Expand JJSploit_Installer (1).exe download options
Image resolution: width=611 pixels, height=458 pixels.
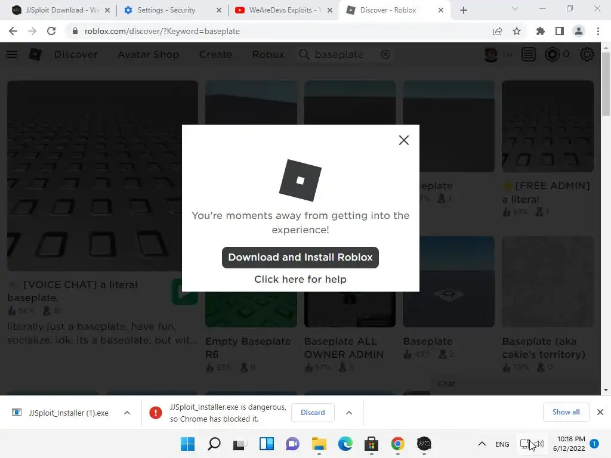[x=127, y=413]
